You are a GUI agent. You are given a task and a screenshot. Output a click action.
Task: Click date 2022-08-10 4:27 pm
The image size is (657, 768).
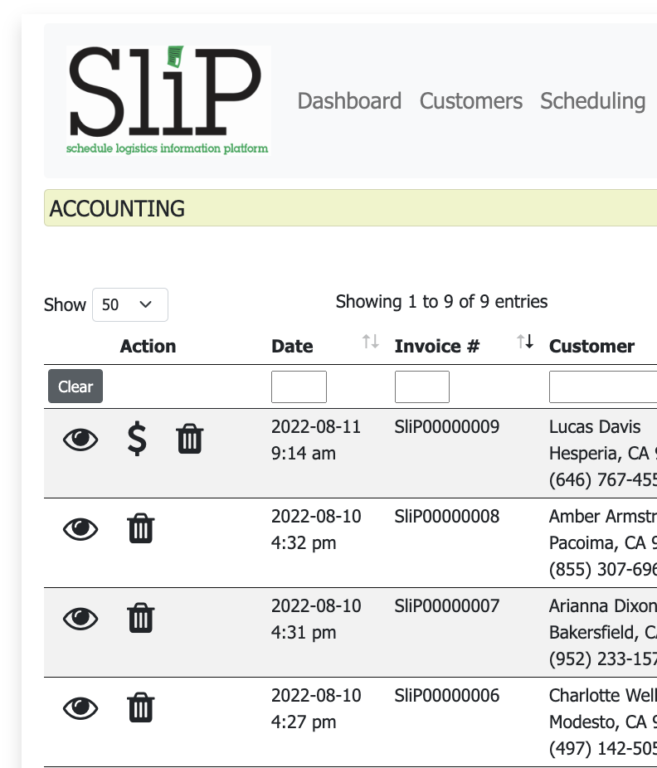point(316,709)
